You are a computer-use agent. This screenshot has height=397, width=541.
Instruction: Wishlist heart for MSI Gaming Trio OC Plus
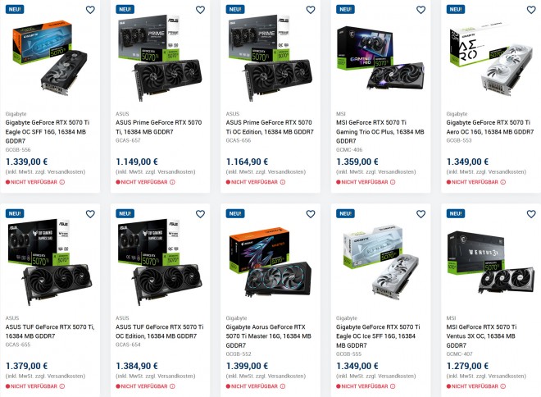[421, 10]
